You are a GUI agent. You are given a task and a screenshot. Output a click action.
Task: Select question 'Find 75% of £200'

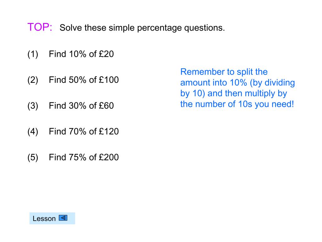click(84, 158)
